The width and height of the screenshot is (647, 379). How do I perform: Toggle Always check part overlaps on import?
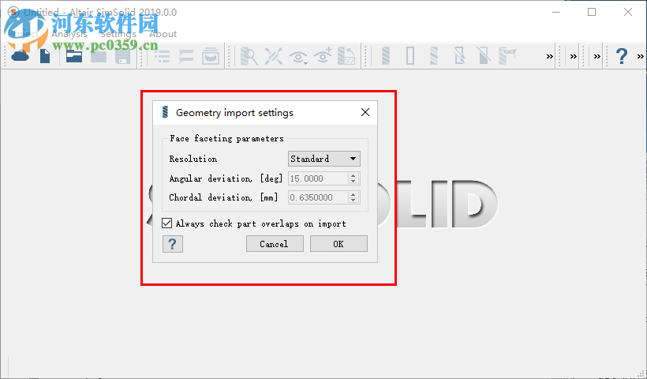tap(166, 223)
